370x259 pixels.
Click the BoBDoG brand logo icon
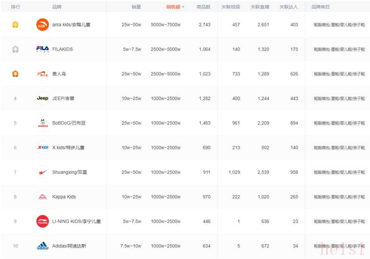42,123
